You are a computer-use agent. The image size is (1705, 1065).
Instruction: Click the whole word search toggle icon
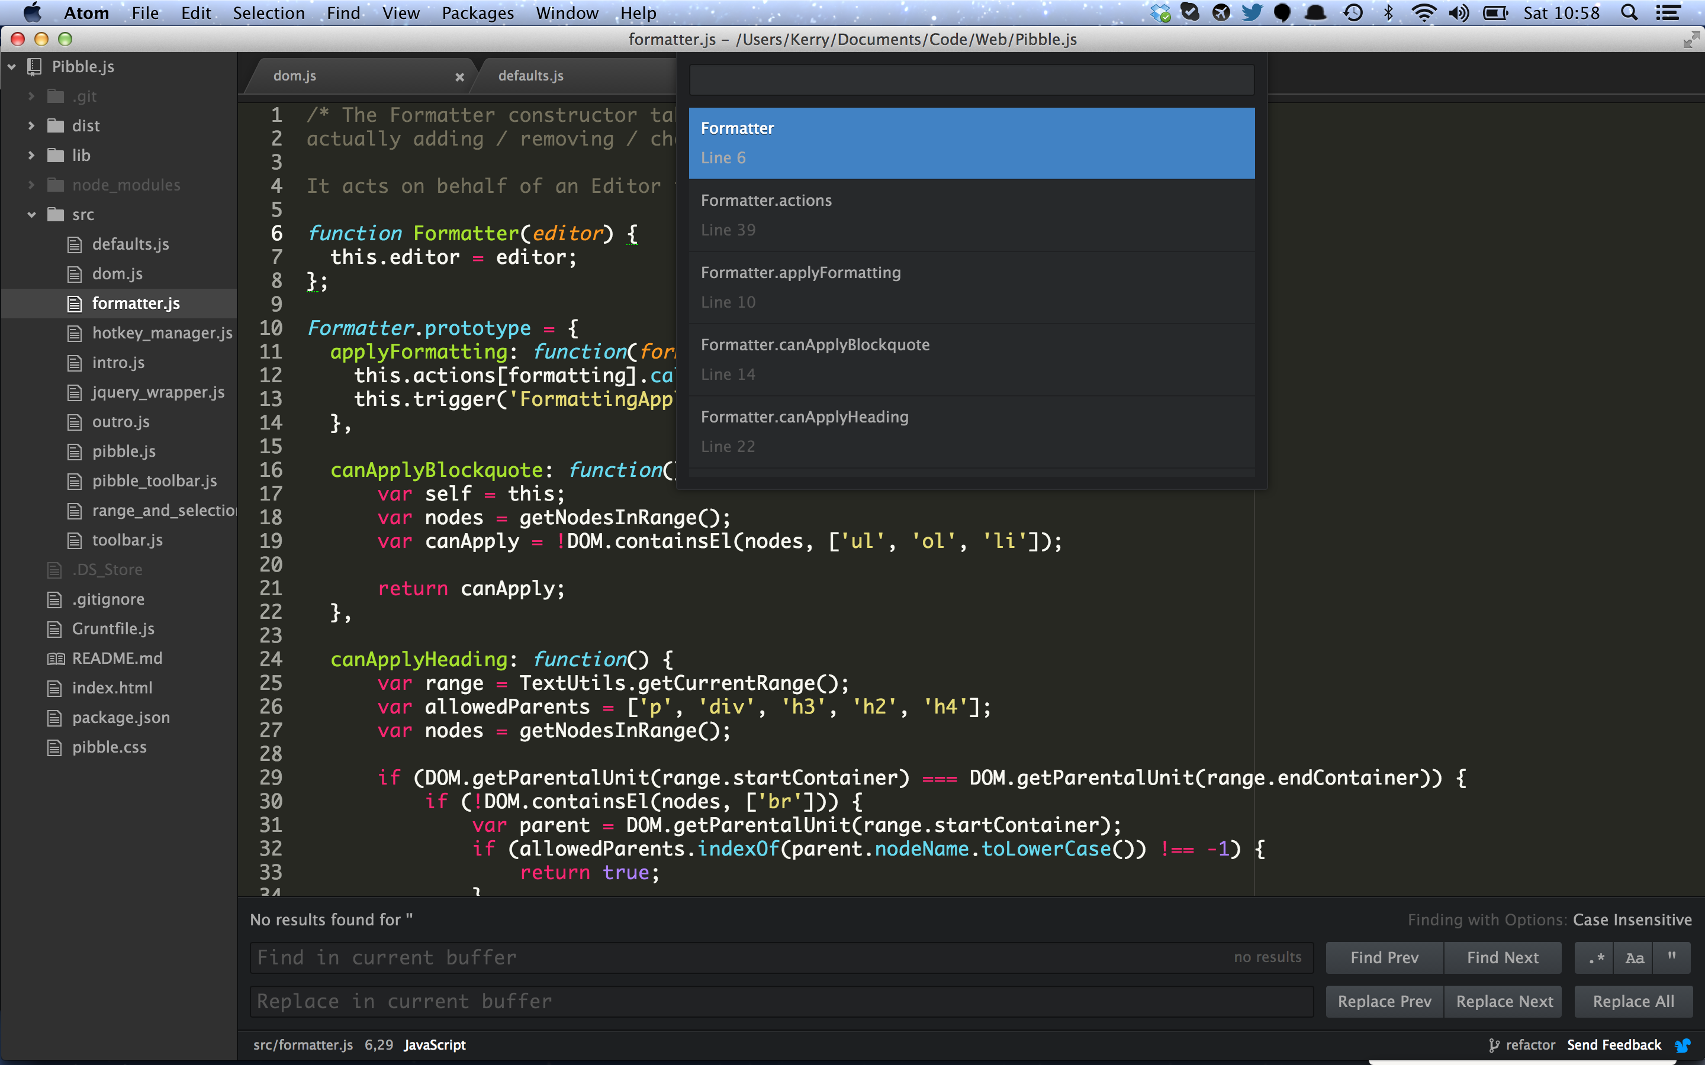tap(1672, 957)
